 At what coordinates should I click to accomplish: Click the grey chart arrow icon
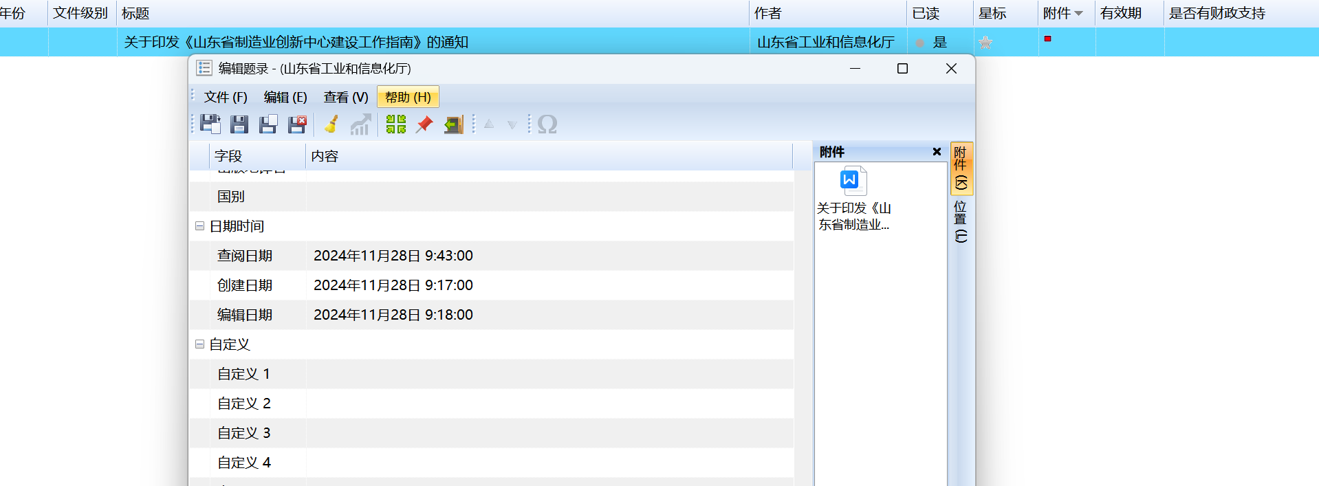point(360,124)
